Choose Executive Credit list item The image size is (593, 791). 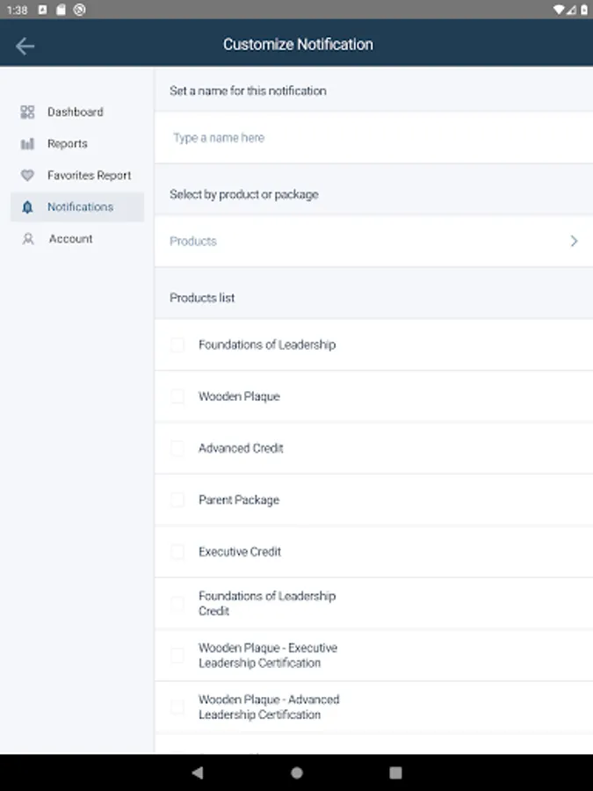(x=240, y=552)
